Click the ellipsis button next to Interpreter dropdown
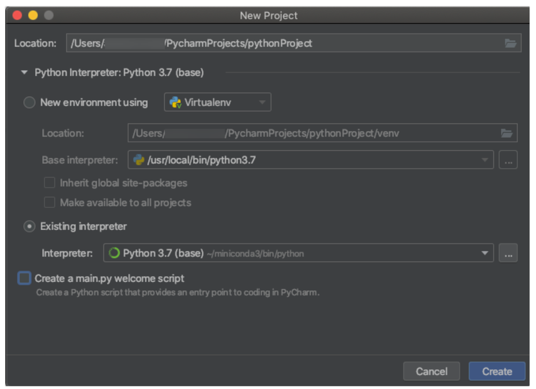536x389 pixels. [508, 253]
